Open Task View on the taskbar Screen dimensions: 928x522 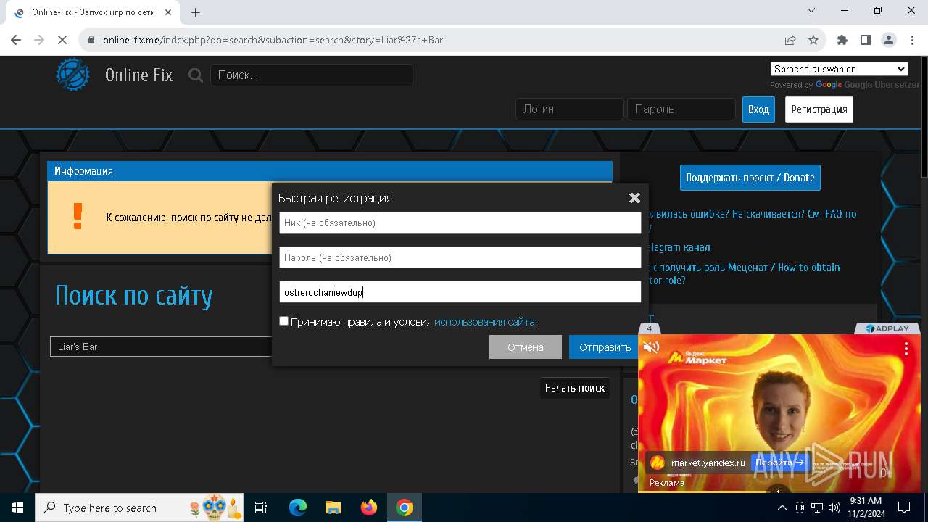tap(261, 507)
